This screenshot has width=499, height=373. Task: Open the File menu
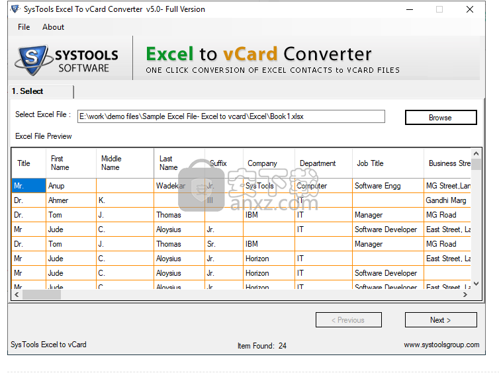pyautogui.click(x=24, y=27)
